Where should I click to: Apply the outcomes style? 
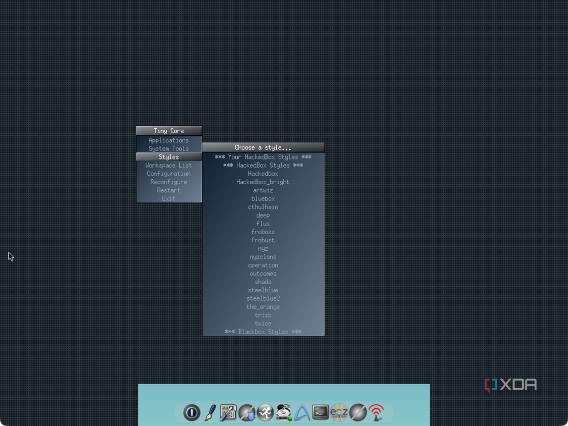264,274
